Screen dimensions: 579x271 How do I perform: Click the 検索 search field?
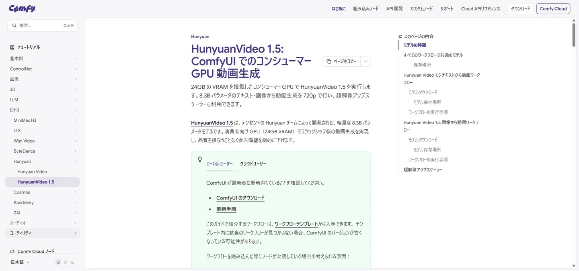(x=42, y=26)
